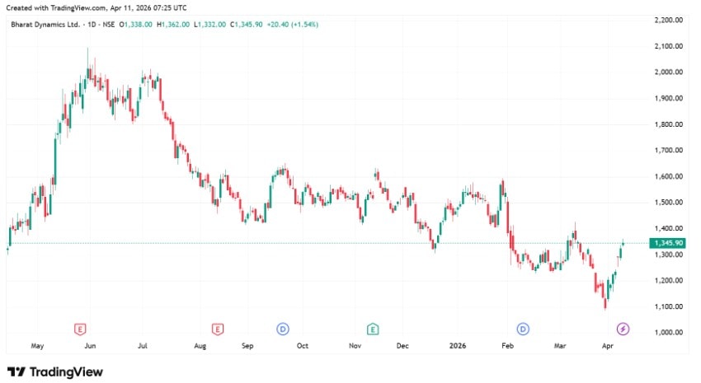Click the O1,338.00 open value in legend

click(136, 25)
